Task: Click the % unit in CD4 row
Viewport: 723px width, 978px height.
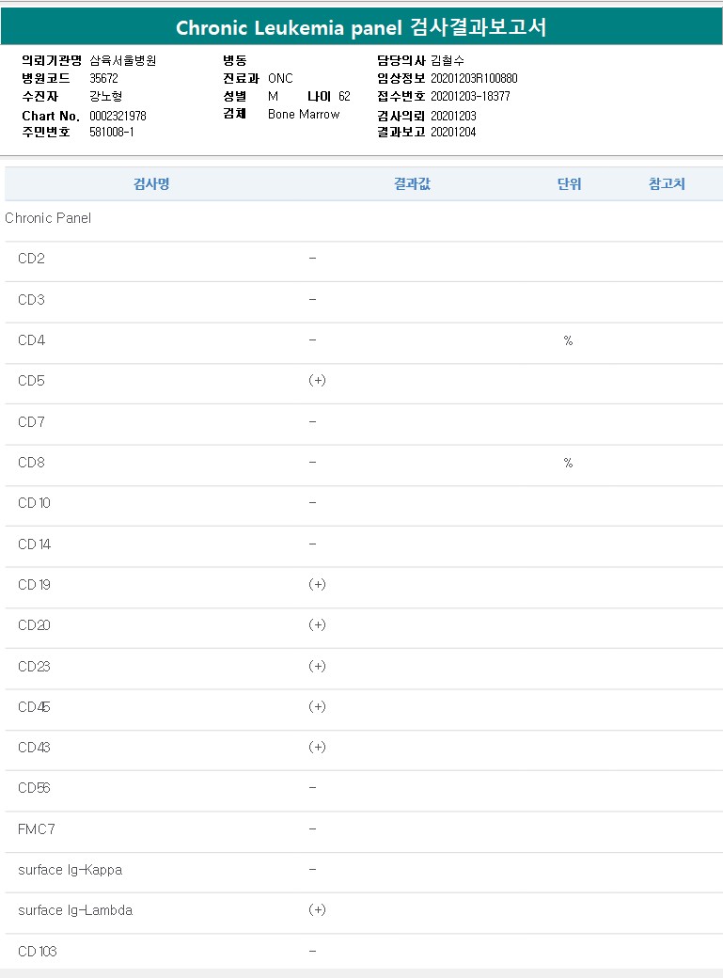Action: [x=568, y=340]
